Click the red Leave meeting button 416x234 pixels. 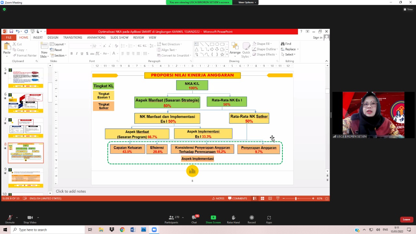(x=406, y=219)
